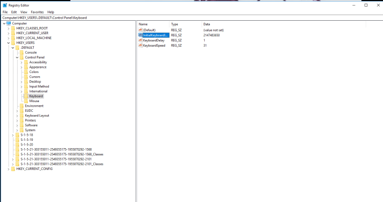Click the Cursors folder icon
The width and height of the screenshot is (383, 202).
coord(26,77)
